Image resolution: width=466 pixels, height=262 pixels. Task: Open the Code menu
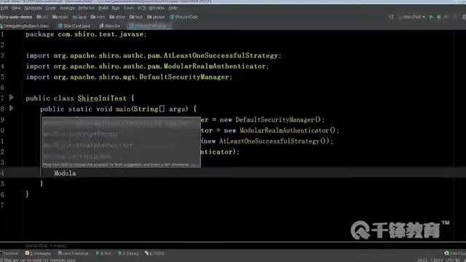51,8
